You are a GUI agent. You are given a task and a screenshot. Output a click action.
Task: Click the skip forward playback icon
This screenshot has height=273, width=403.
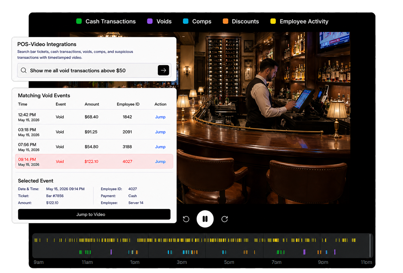point(224,219)
